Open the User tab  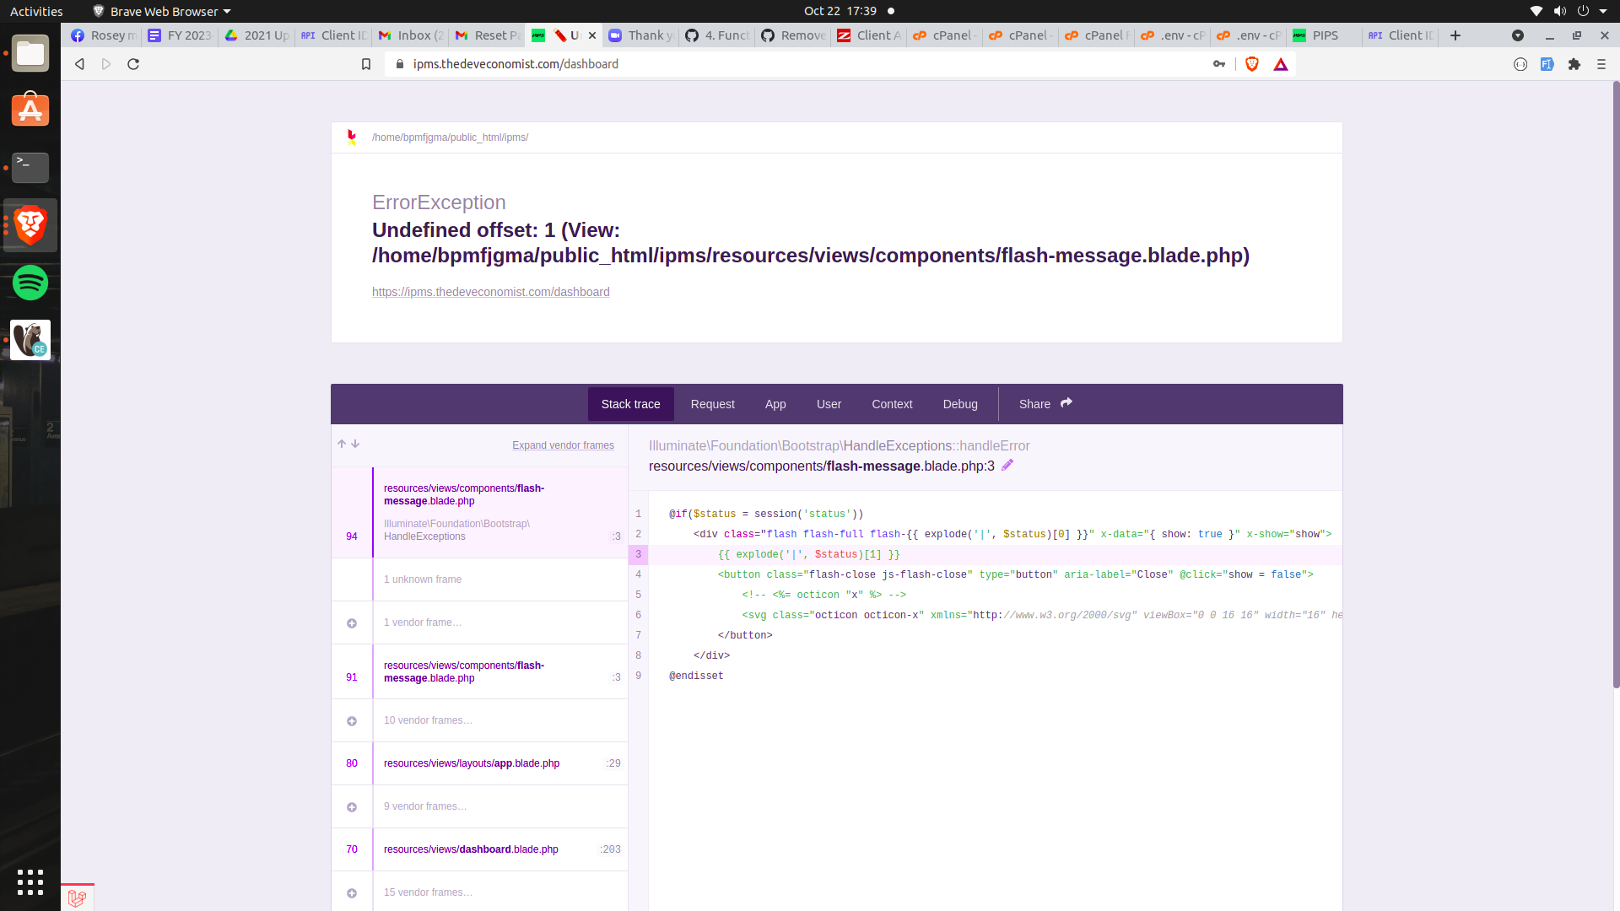pyautogui.click(x=829, y=404)
